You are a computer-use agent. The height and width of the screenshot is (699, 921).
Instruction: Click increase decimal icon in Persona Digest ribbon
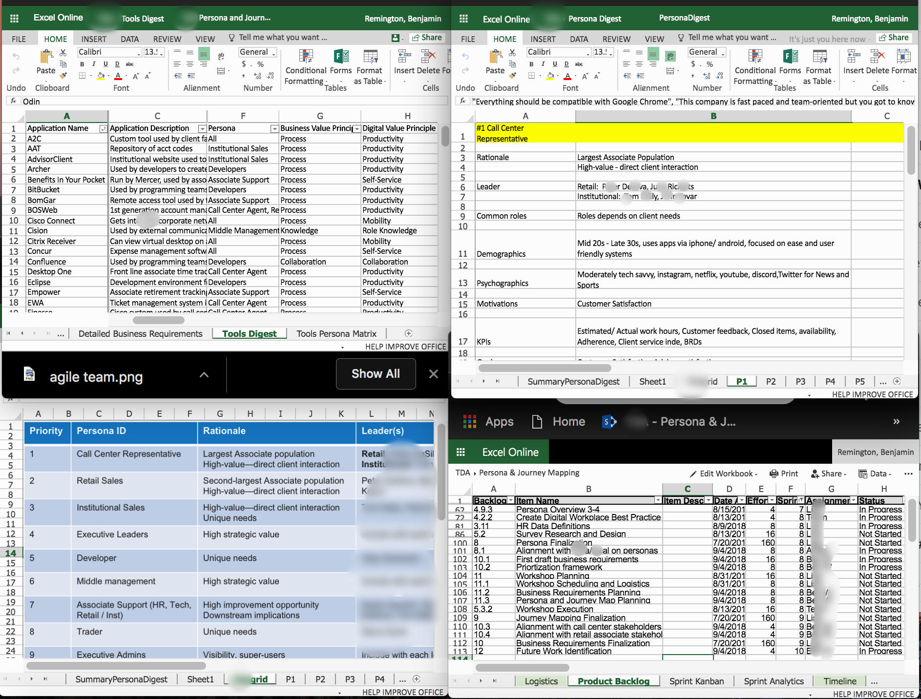click(x=707, y=76)
